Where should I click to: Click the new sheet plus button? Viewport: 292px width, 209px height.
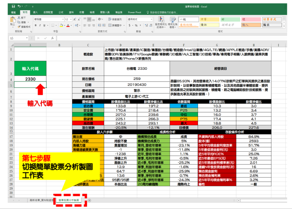pos(90,200)
